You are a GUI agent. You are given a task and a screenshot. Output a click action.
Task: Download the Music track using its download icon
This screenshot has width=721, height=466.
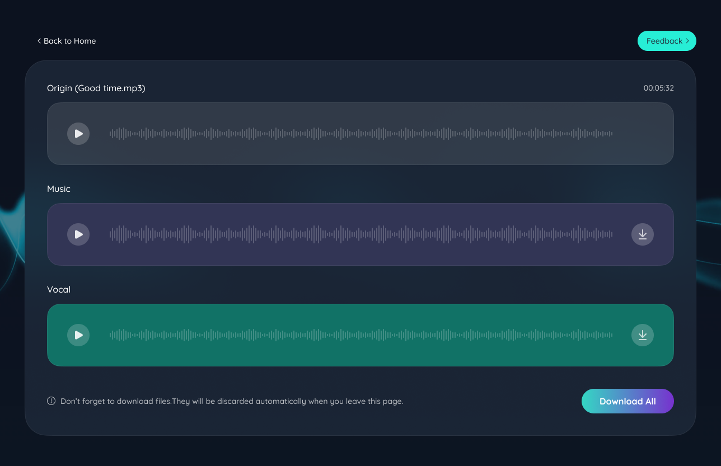[x=642, y=234]
